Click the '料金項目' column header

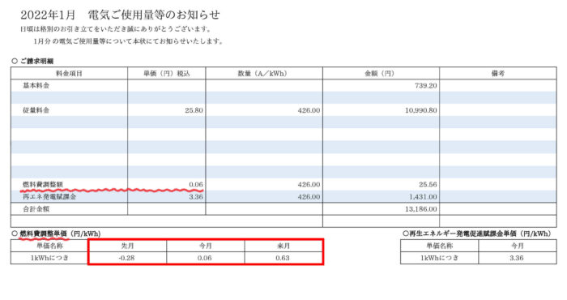click(69, 74)
